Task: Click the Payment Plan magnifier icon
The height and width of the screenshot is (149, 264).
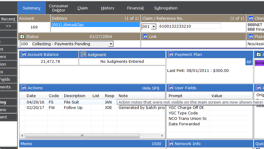Action: 171,55
